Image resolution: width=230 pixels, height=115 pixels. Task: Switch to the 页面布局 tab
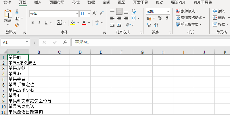click(x=57, y=2)
